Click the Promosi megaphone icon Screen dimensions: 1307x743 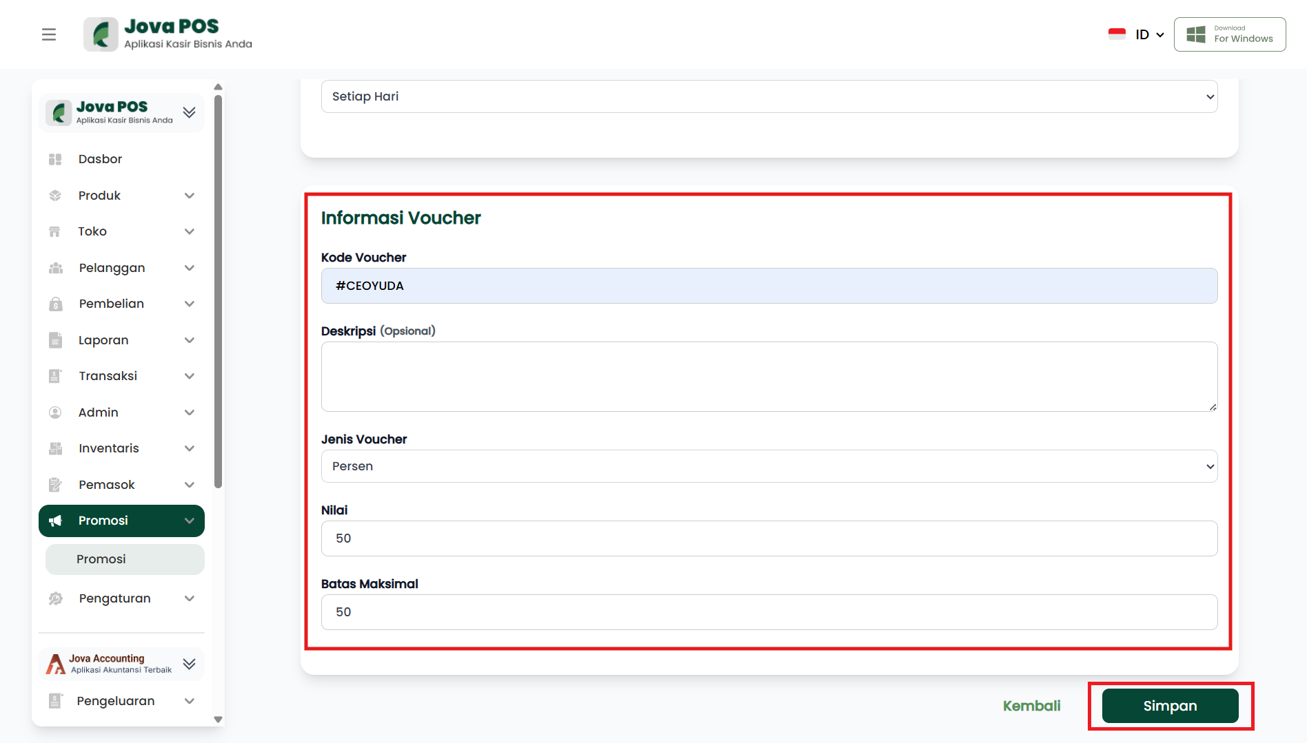click(x=56, y=521)
